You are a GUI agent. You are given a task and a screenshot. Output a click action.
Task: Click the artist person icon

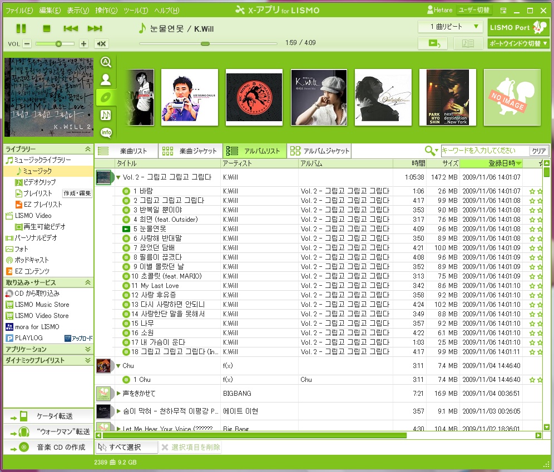(106, 80)
